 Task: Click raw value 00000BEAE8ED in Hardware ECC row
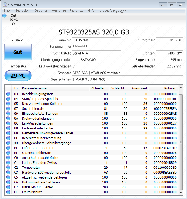[x=165, y=173]
